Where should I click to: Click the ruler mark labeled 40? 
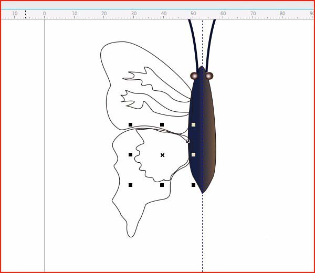click(x=163, y=14)
